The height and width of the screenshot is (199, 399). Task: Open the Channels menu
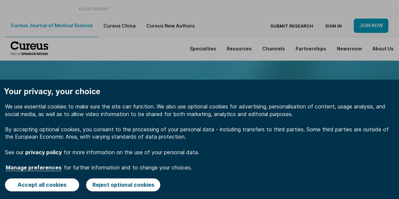coord(274,49)
